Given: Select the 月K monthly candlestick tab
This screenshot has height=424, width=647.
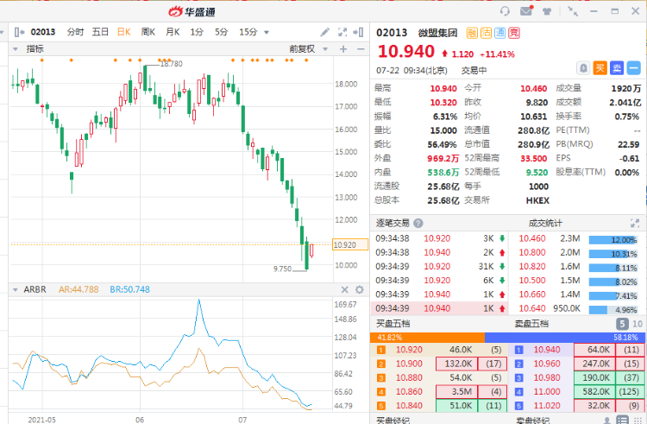Looking at the screenshot, I should pyautogui.click(x=173, y=32).
